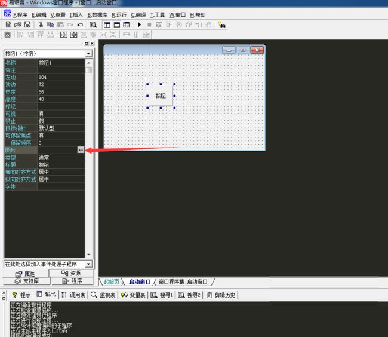The height and width of the screenshot is (337, 388).
Task: Click the align left edges icon
Action: (20, 35)
